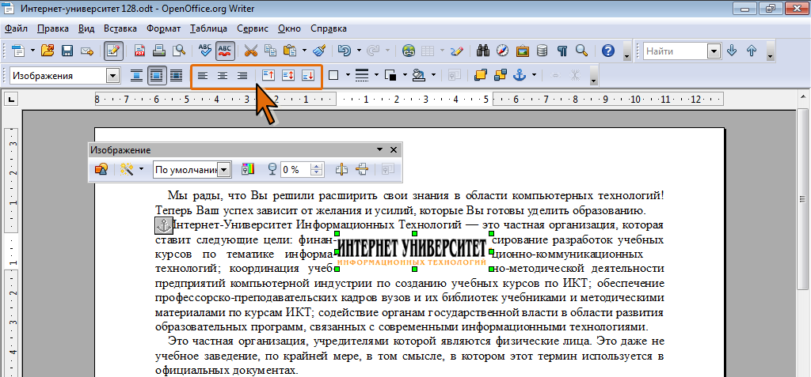Expand the New document dropdown arrow

click(x=32, y=51)
